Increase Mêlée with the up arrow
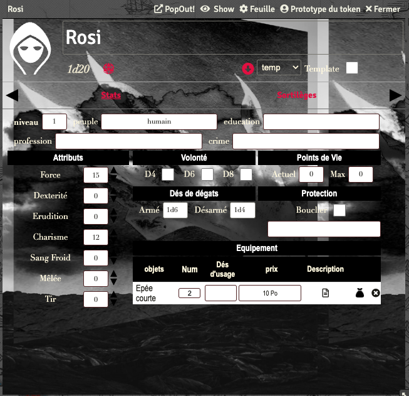This screenshot has width=409, height=396. pos(113,274)
